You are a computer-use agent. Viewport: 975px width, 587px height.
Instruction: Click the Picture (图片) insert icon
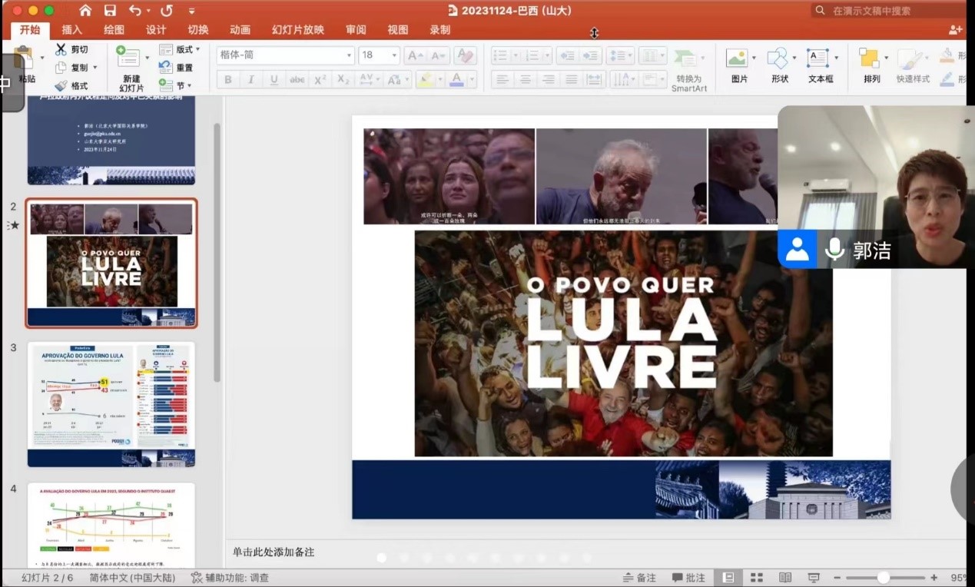pyautogui.click(x=738, y=59)
